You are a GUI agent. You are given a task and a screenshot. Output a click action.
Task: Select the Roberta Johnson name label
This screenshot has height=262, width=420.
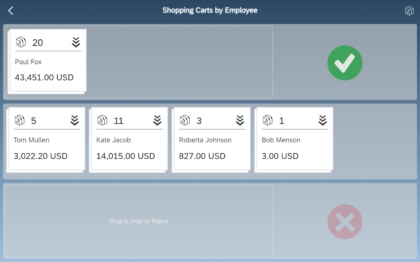pos(205,140)
